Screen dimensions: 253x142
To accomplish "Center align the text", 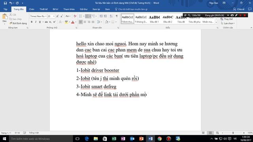I will point(85,22).
